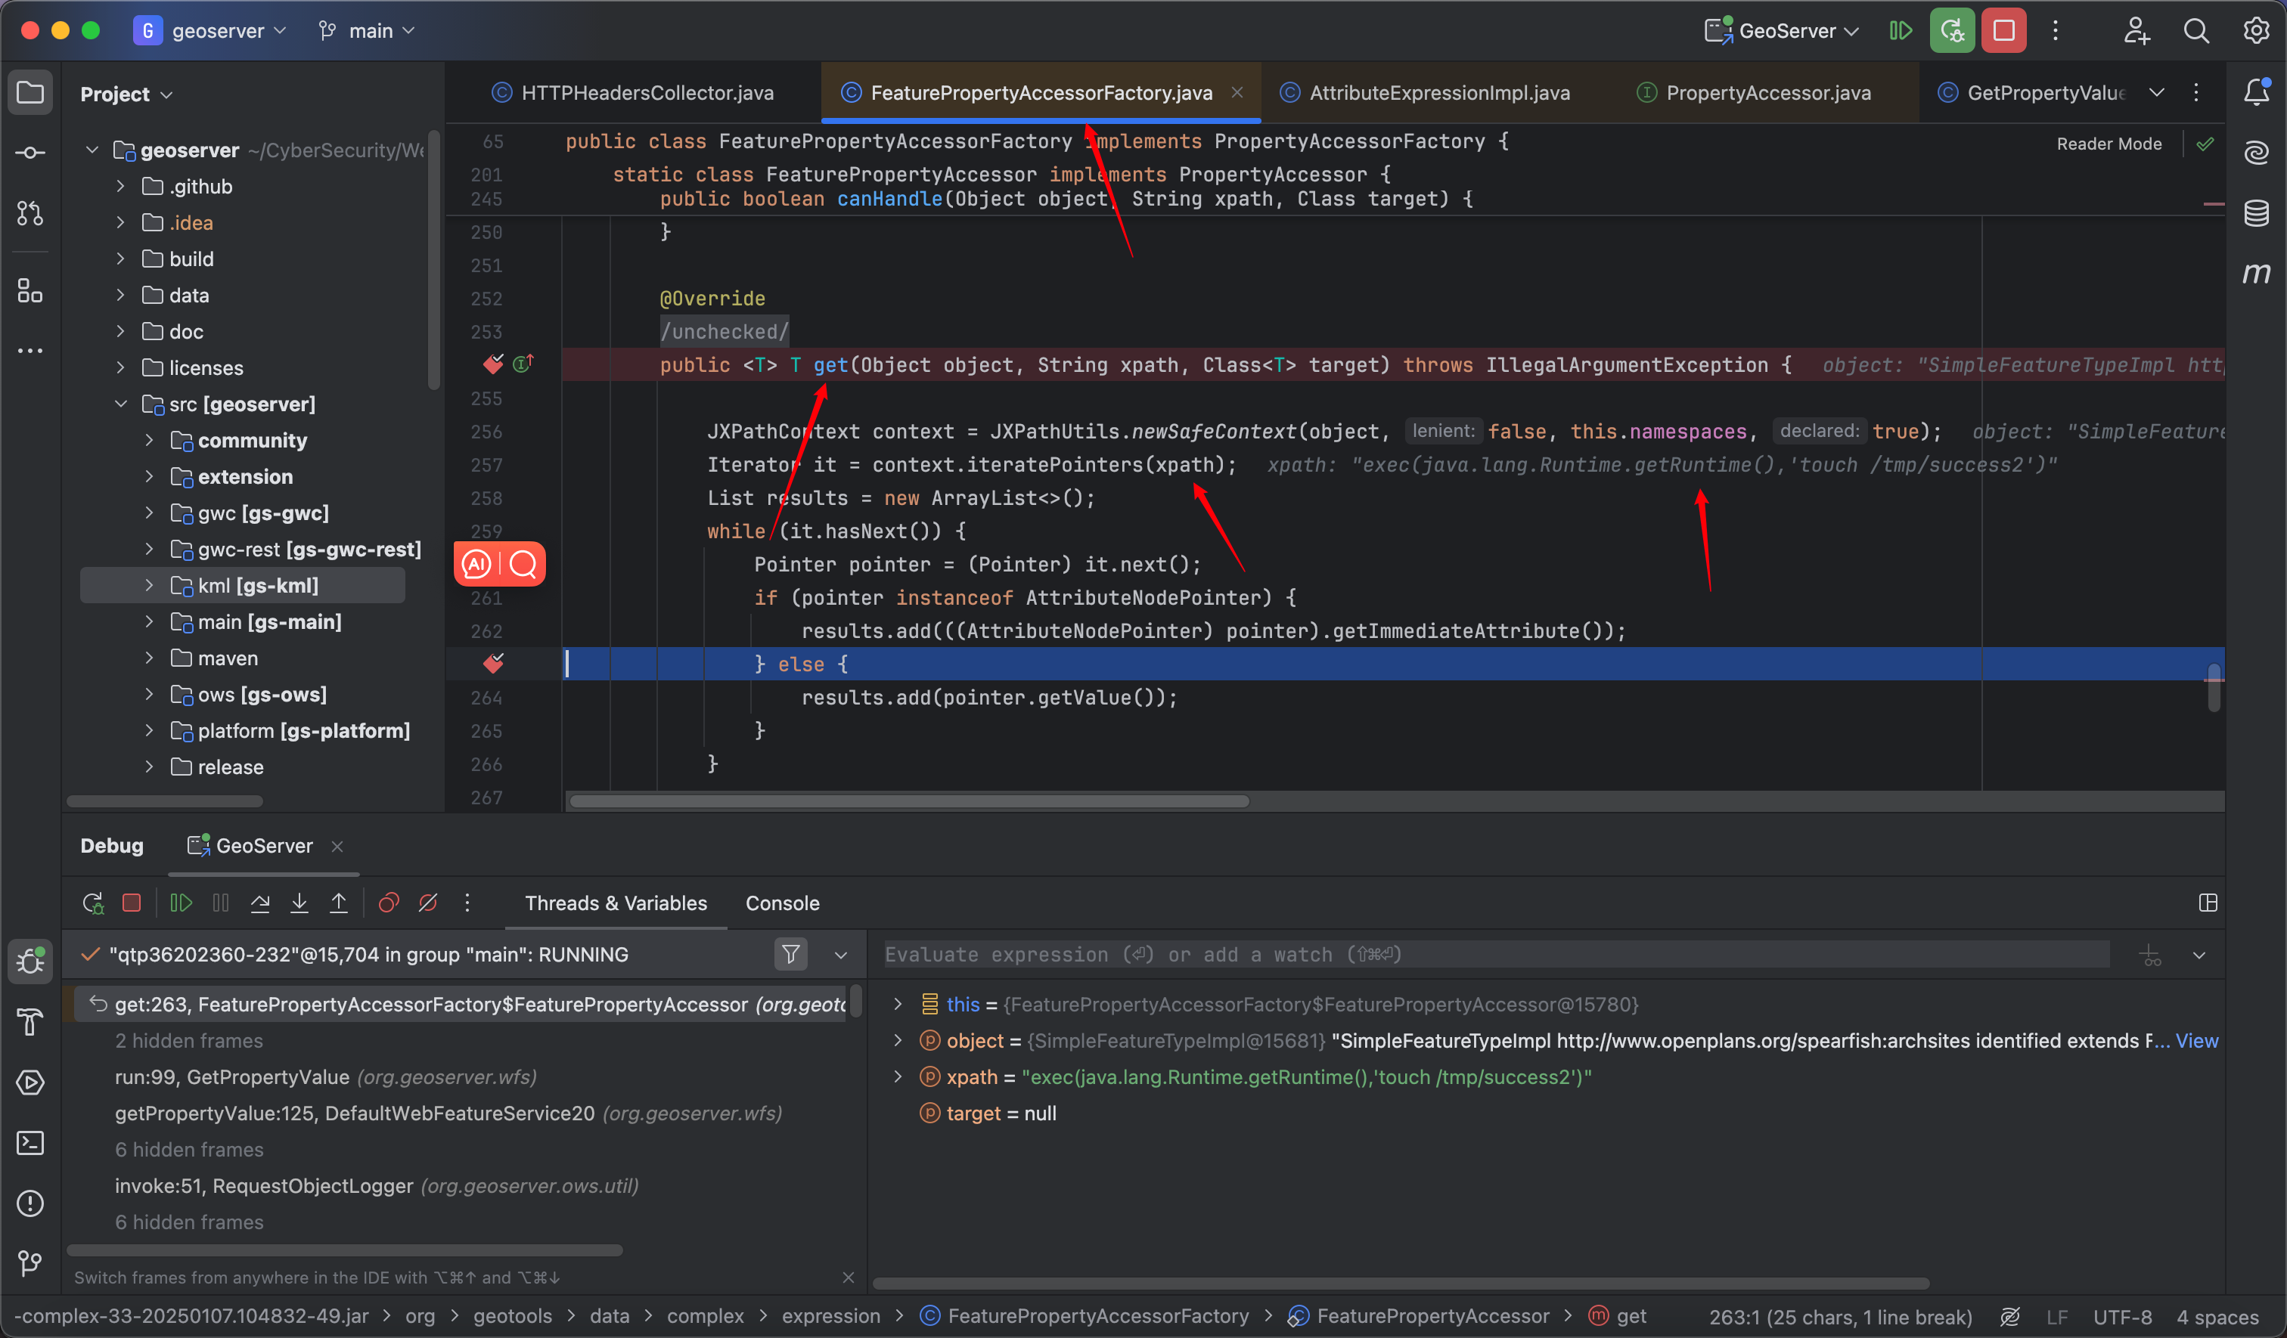
Task: Switch to HTTPHeadersCollector.java tab
Action: tap(632, 92)
